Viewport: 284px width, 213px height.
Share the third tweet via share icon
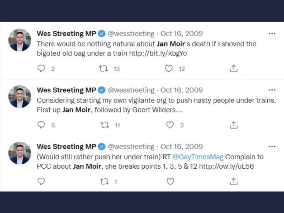pyautogui.click(x=234, y=181)
